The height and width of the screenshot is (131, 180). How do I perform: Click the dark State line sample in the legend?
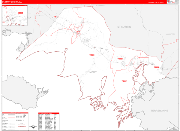coord(12,114)
